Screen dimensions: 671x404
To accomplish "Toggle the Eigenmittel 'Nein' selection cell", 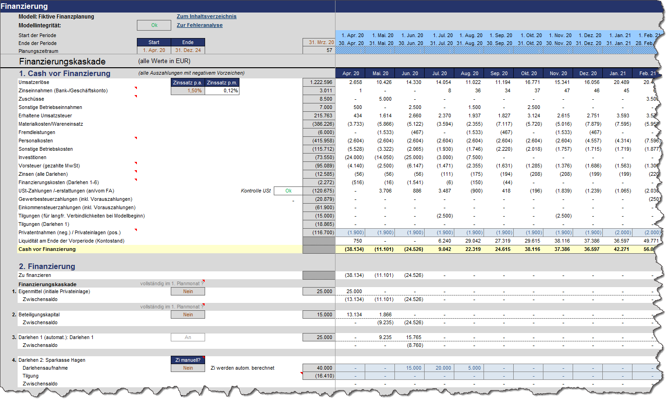I will pos(188,291).
